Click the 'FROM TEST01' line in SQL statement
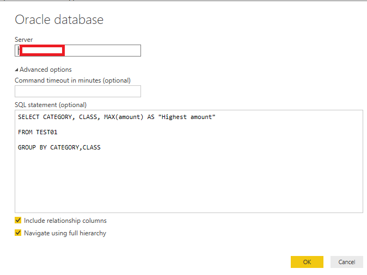This screenshot has width=367, height=275. coord(38,132)
